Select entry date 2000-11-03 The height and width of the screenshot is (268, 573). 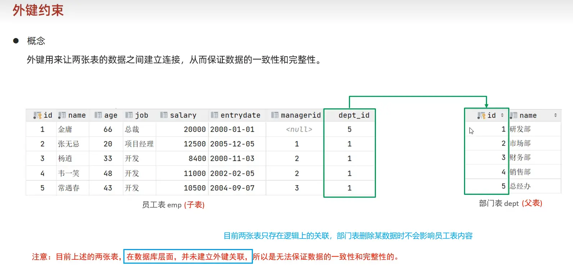click(x=232, y=158)
